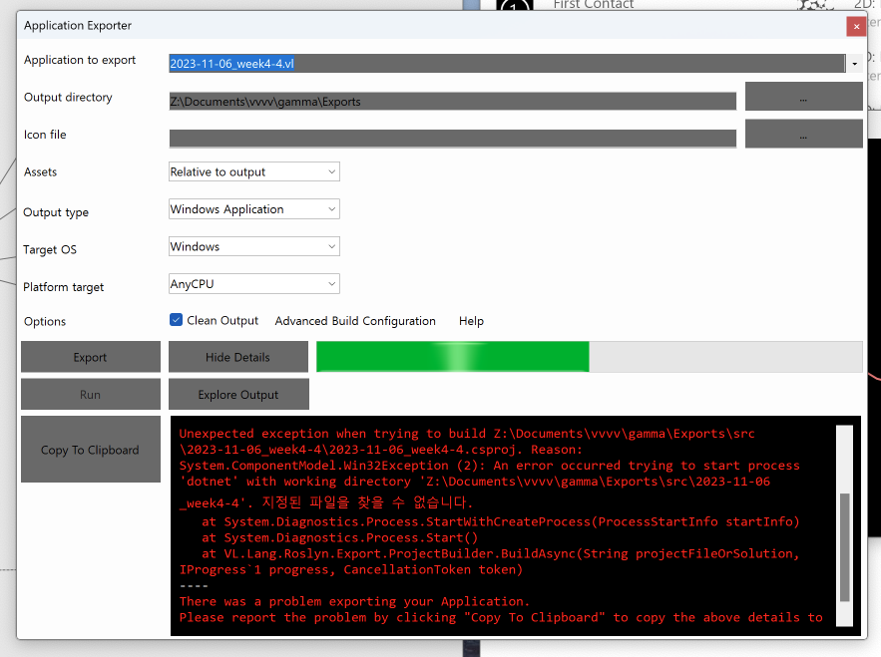
Task: Click the Explore Output button
Action: point(238,394)
